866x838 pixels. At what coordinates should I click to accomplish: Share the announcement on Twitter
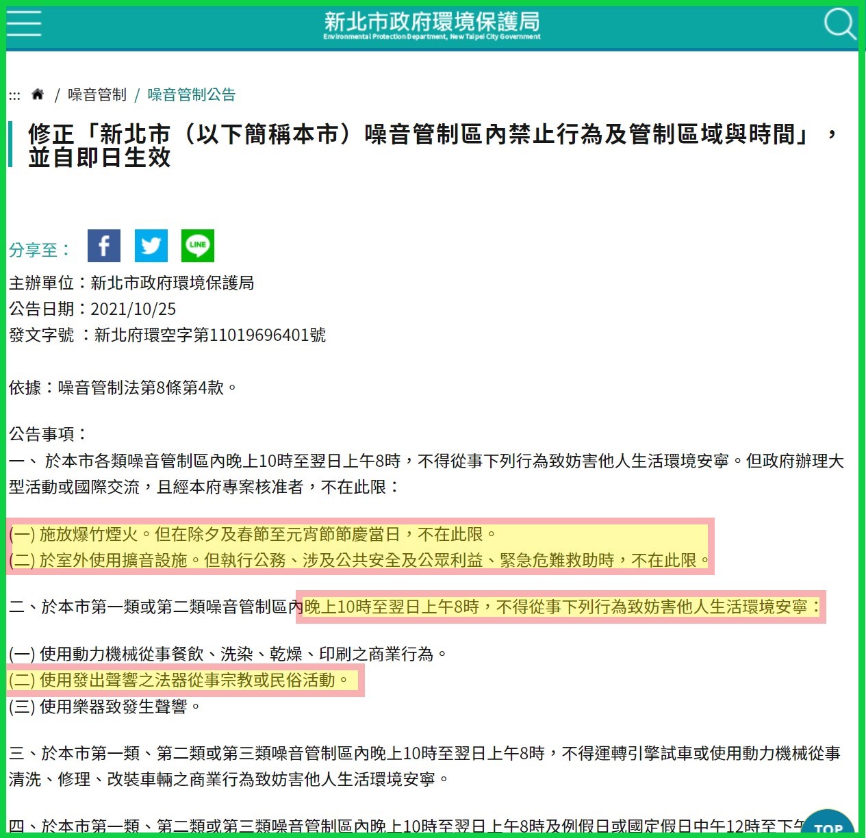coord(151,246)
